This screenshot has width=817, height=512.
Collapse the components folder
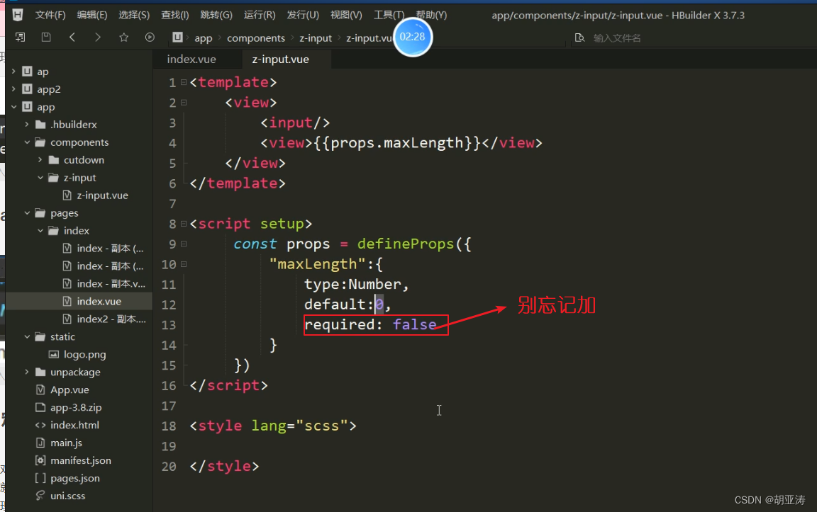click(x=26, y=142)
